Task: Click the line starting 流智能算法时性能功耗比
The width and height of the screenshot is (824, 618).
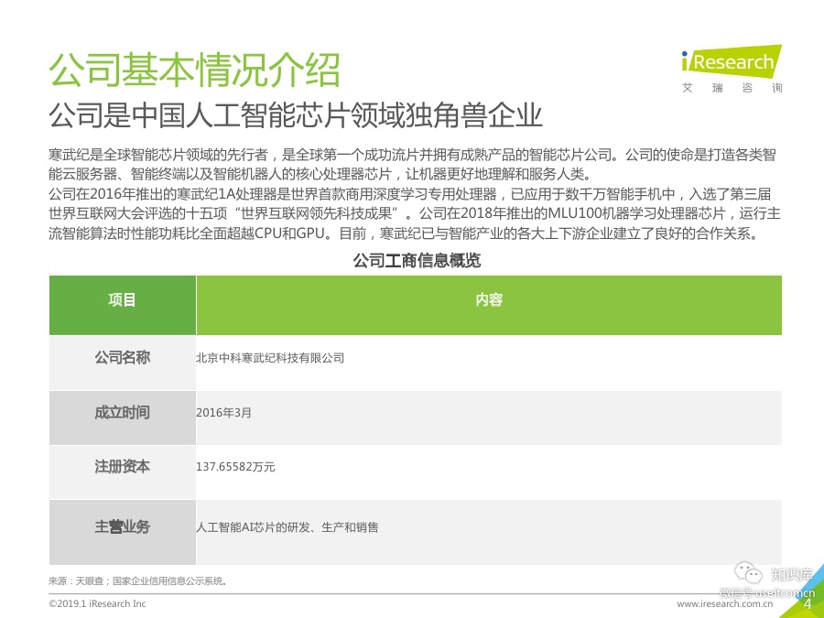Action: 405,233
